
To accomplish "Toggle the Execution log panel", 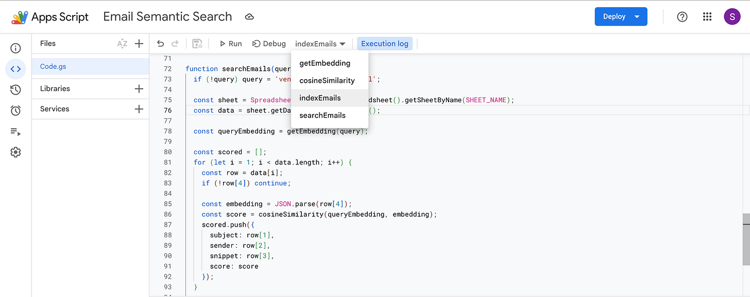I will tap(385, 44).
